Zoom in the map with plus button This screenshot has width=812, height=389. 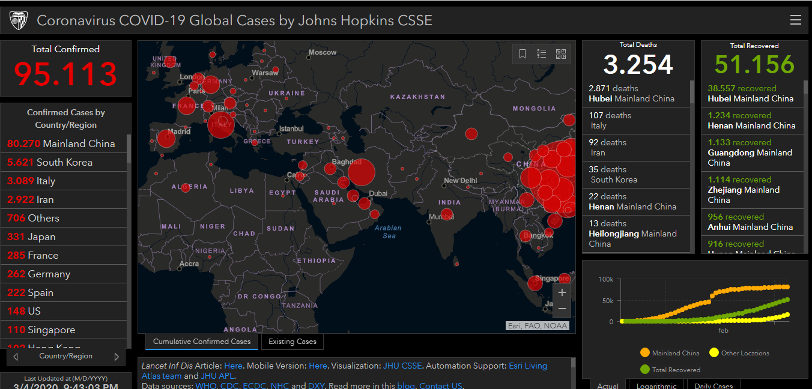(562, 292)
